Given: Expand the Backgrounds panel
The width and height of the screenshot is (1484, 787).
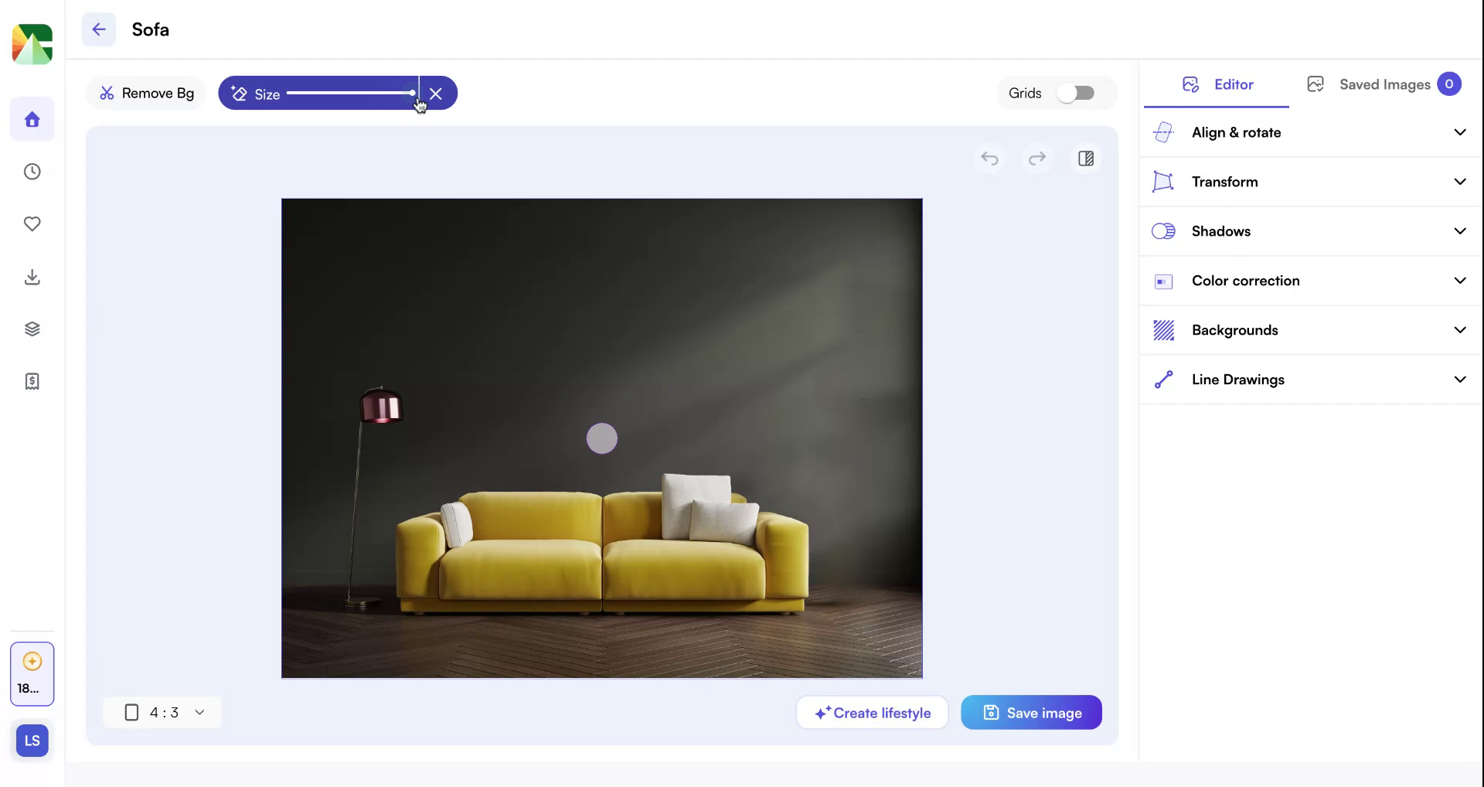Looking at the screenshot, I should click(x=1308, y=329).
